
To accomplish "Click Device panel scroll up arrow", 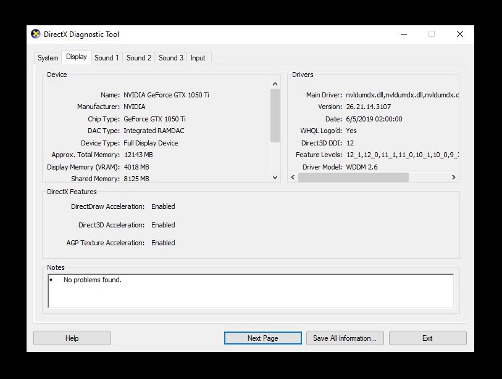I will (x=275, y=84).
